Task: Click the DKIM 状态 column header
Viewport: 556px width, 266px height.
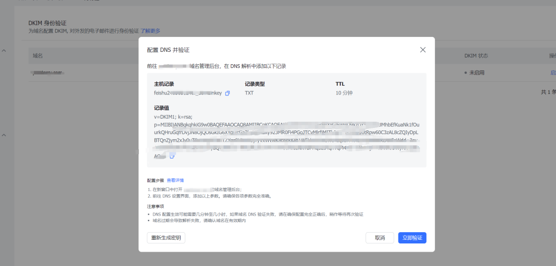Action: 476,55
